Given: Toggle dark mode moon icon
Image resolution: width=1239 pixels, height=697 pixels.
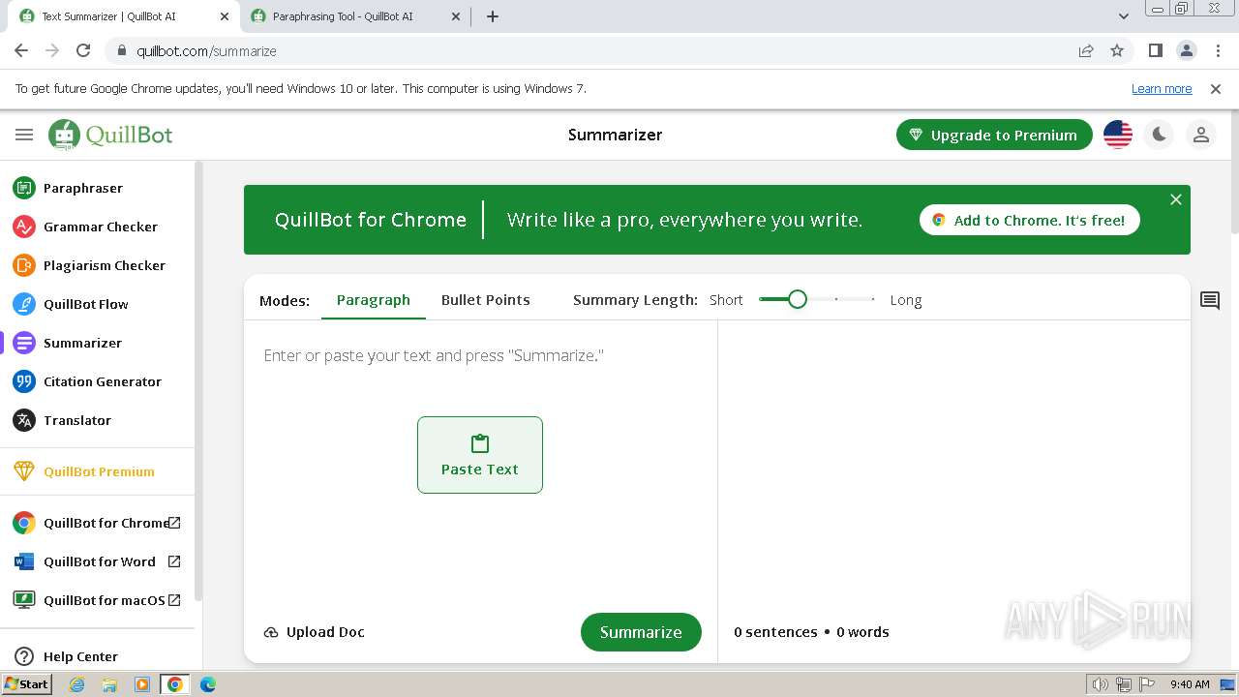Looking at the screenshot, I should [1160, 135].
